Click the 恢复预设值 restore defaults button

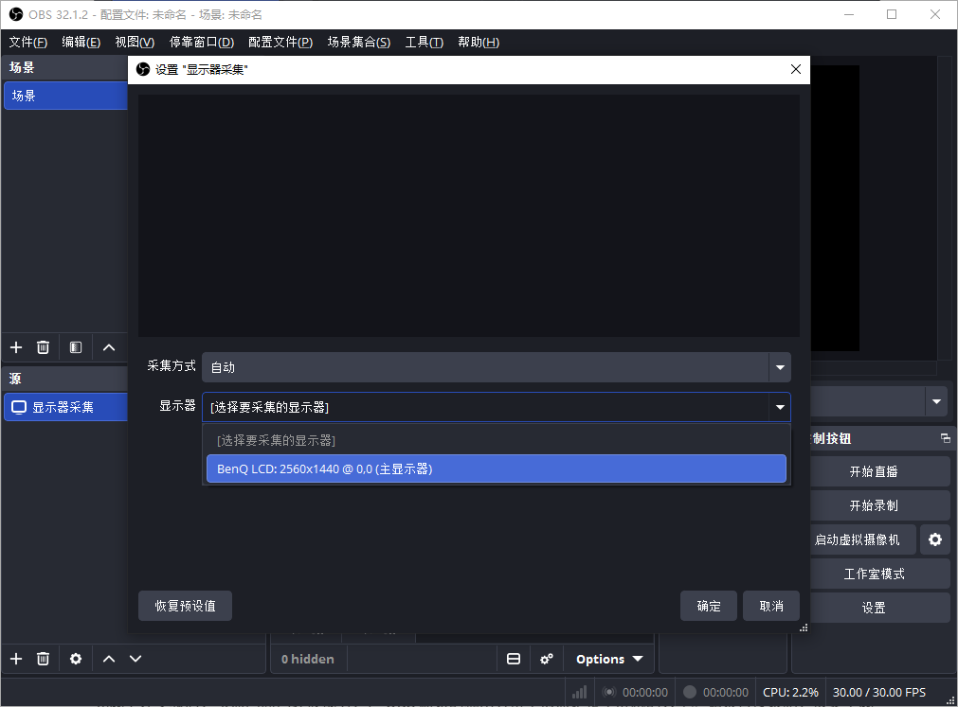185,606
